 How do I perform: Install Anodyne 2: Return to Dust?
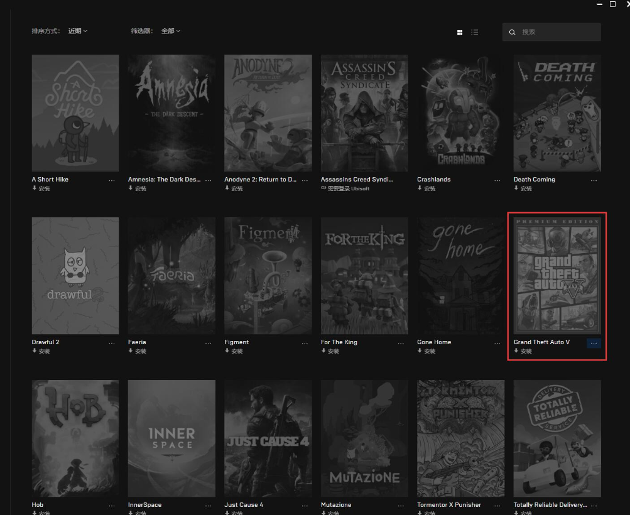234,188
